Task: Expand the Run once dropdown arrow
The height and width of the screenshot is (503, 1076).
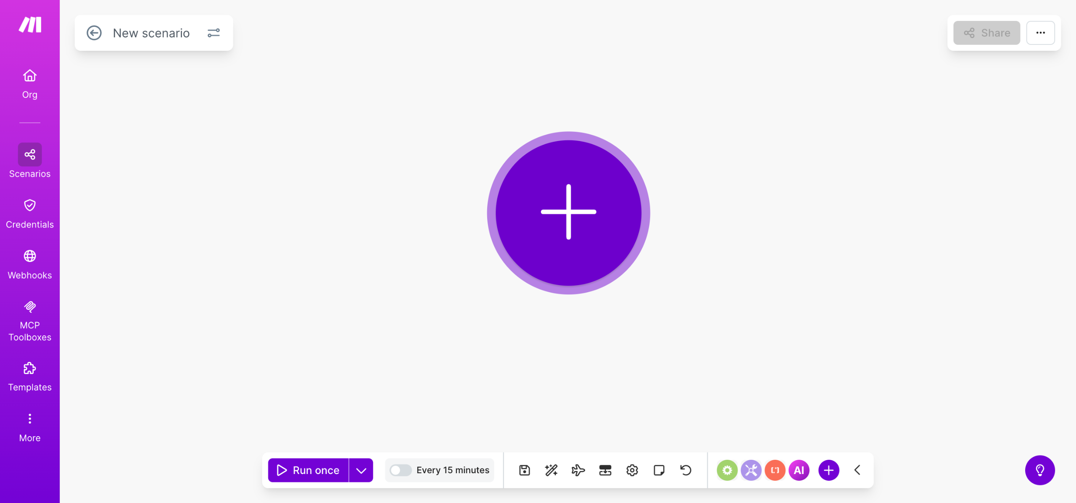Action: 361,470
